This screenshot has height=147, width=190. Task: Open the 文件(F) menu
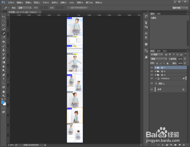click(11, 3)
